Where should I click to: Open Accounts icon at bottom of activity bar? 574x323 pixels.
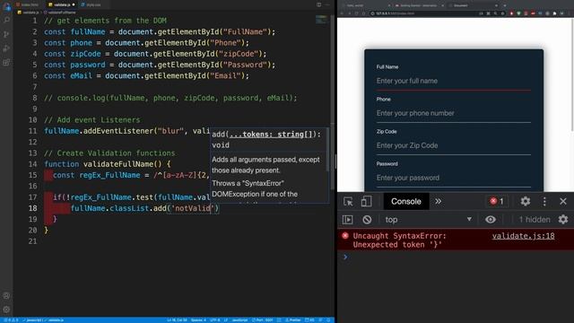click(6, 295)
